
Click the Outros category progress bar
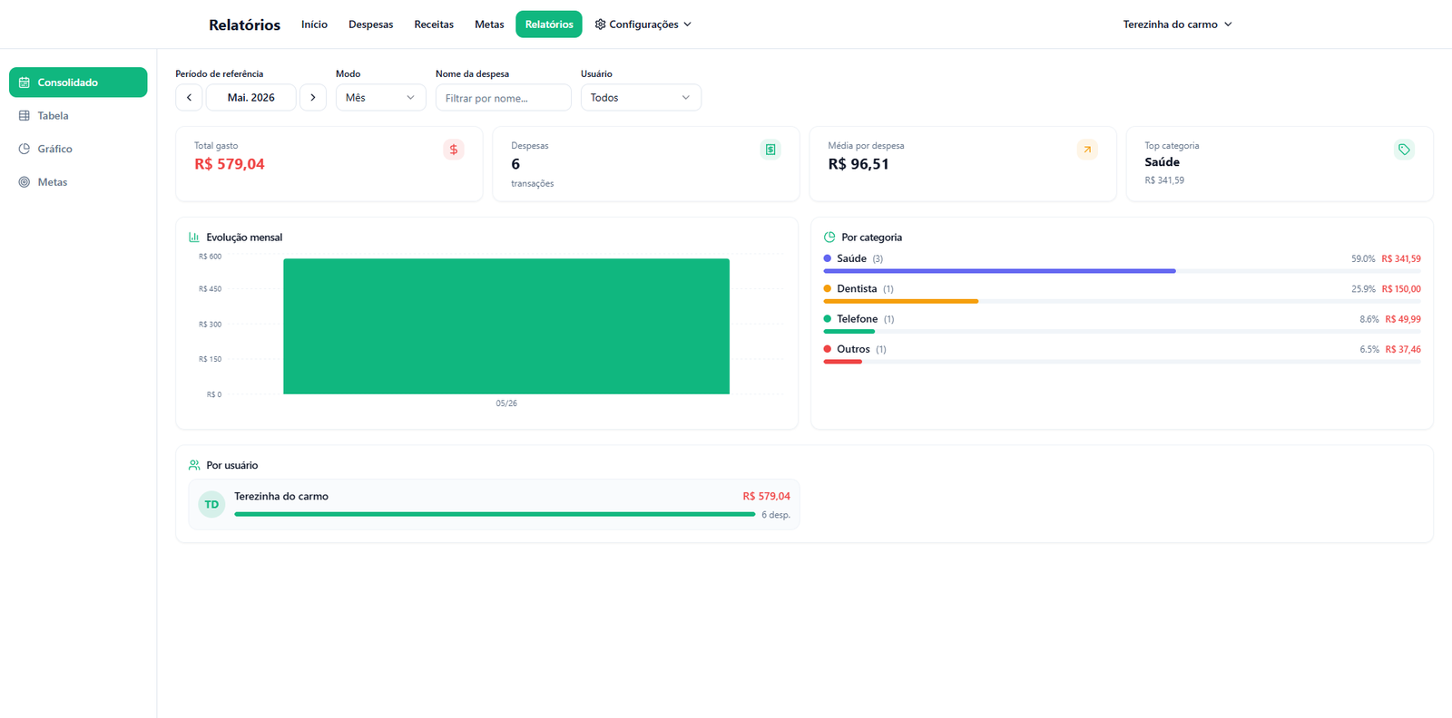(1122, 362)
